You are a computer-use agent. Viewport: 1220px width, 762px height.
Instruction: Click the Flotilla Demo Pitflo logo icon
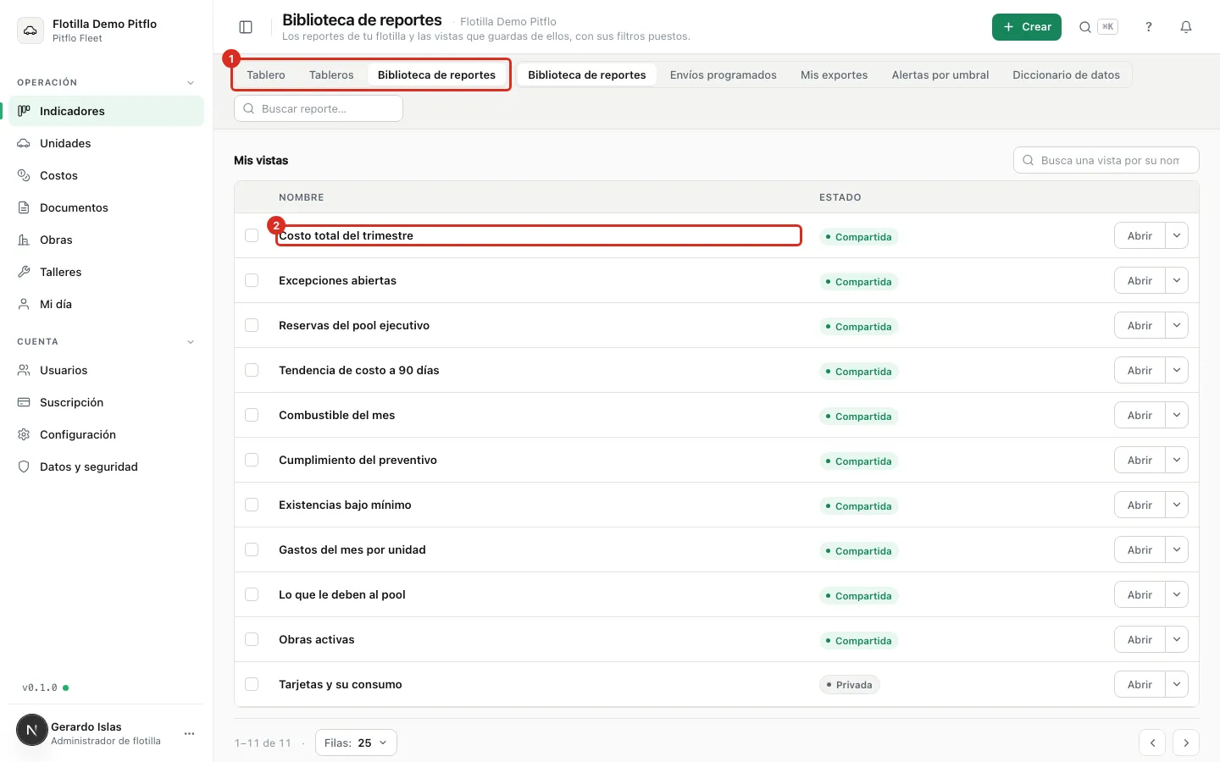[30, 30]
